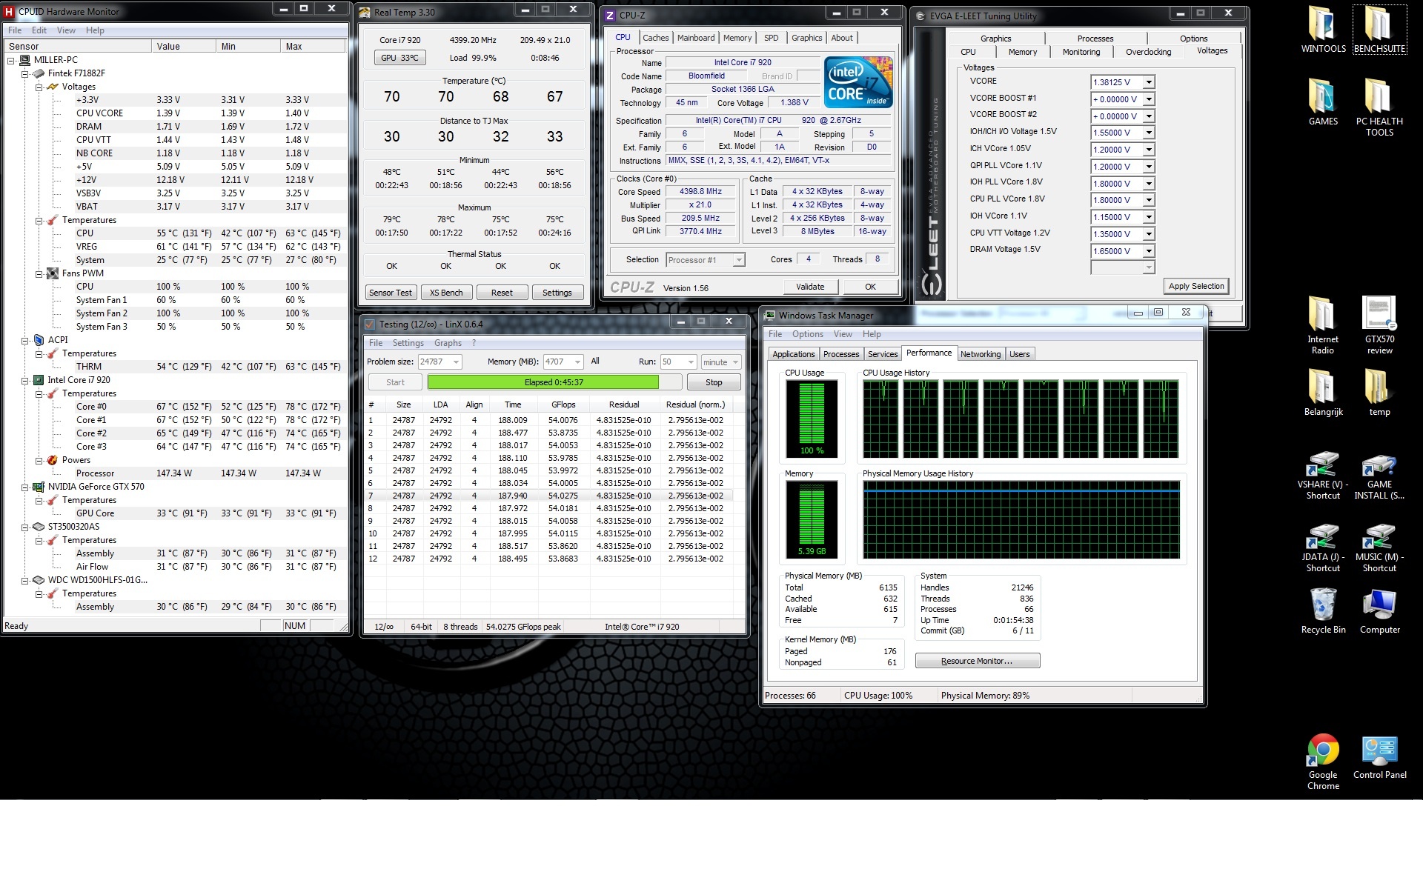
Task: Click the LinX elapsed progress bar
Action: coord(553,382)
